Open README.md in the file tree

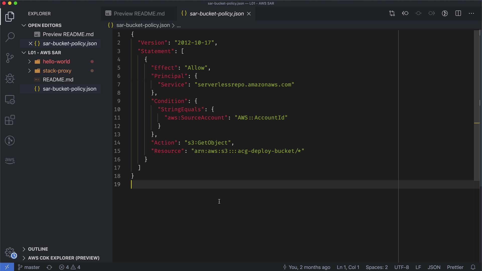point(58,80)
